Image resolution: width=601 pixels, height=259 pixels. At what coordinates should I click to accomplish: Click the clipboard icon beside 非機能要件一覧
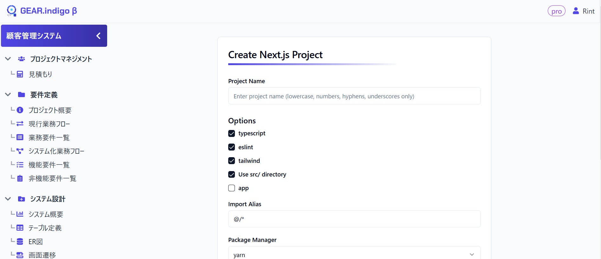(x=20, y=178)
